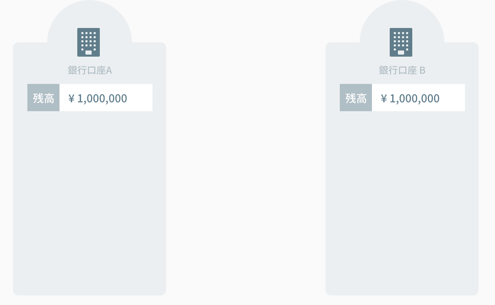
Task: Click the door of account B's building icon
Action: [x=401, y=53]
